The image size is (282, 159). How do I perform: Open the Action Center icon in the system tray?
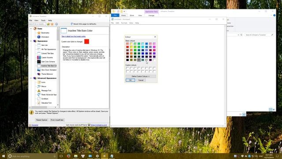point(277,156)
